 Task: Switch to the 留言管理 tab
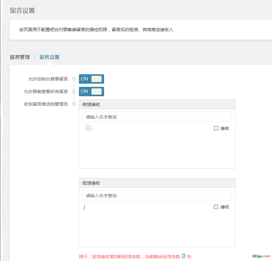(x=20, y=57)
